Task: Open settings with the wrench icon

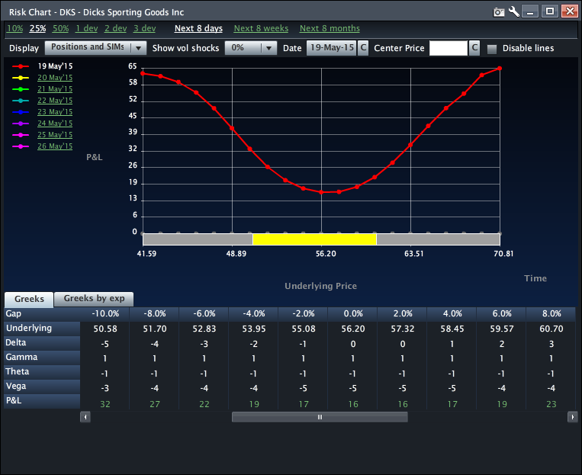Action: pyautogui.click(x=513, y=11)
